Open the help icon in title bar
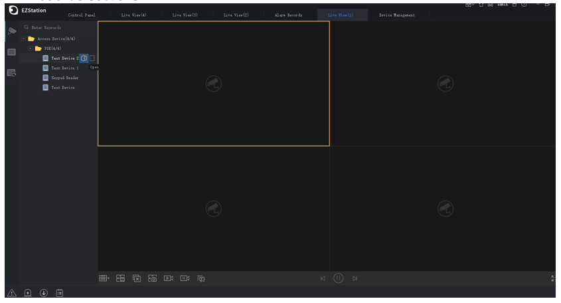 click(x=524, y=5)
